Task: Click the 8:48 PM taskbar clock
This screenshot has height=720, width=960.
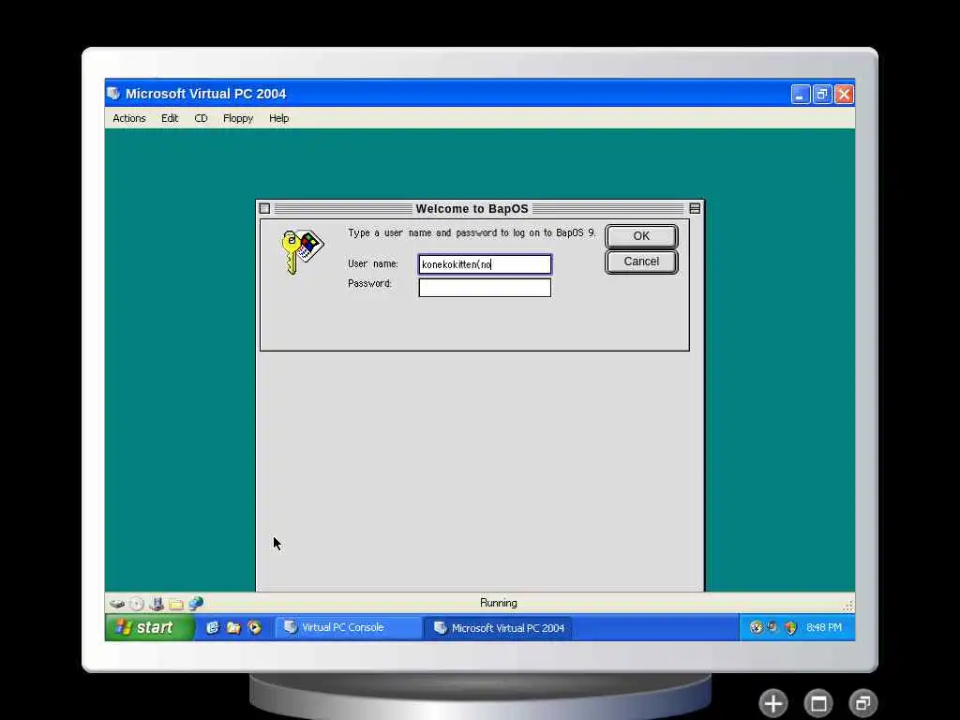Action: pos(824,627)
